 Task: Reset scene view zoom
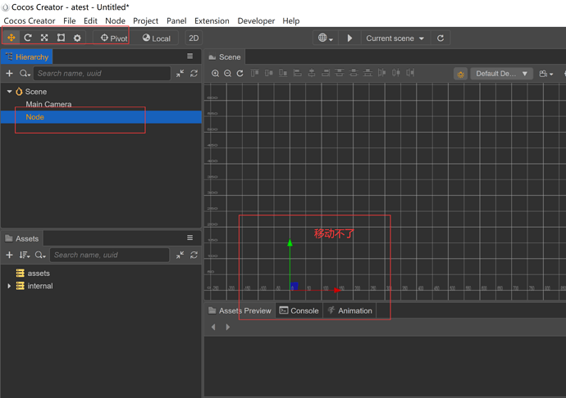tap(240, 73)
